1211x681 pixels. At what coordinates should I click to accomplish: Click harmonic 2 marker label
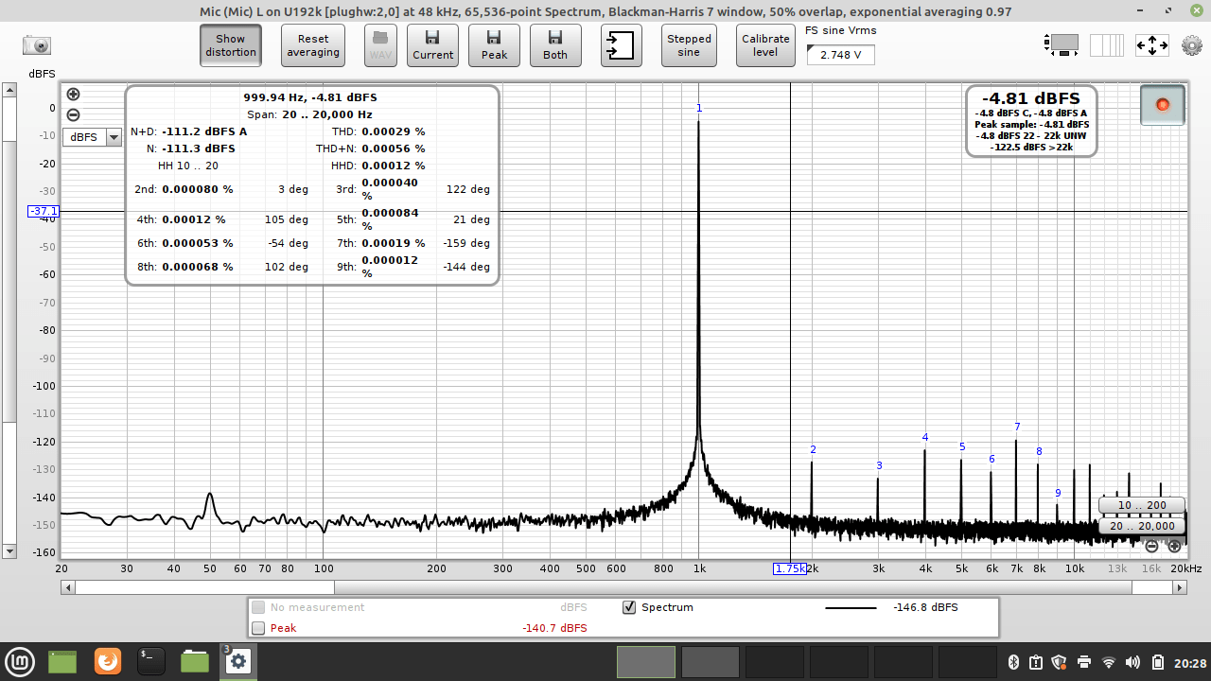(813, 449)
